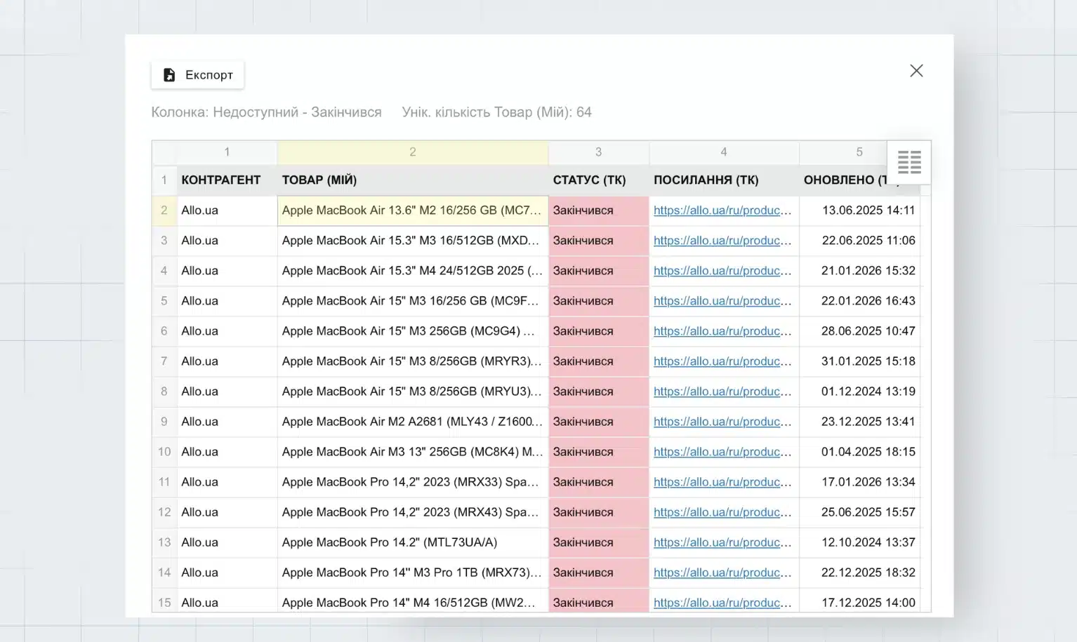
Task: Click the КОНТРАГЕНТ column header
Action: pyautogui.click(x=220, y=180)
